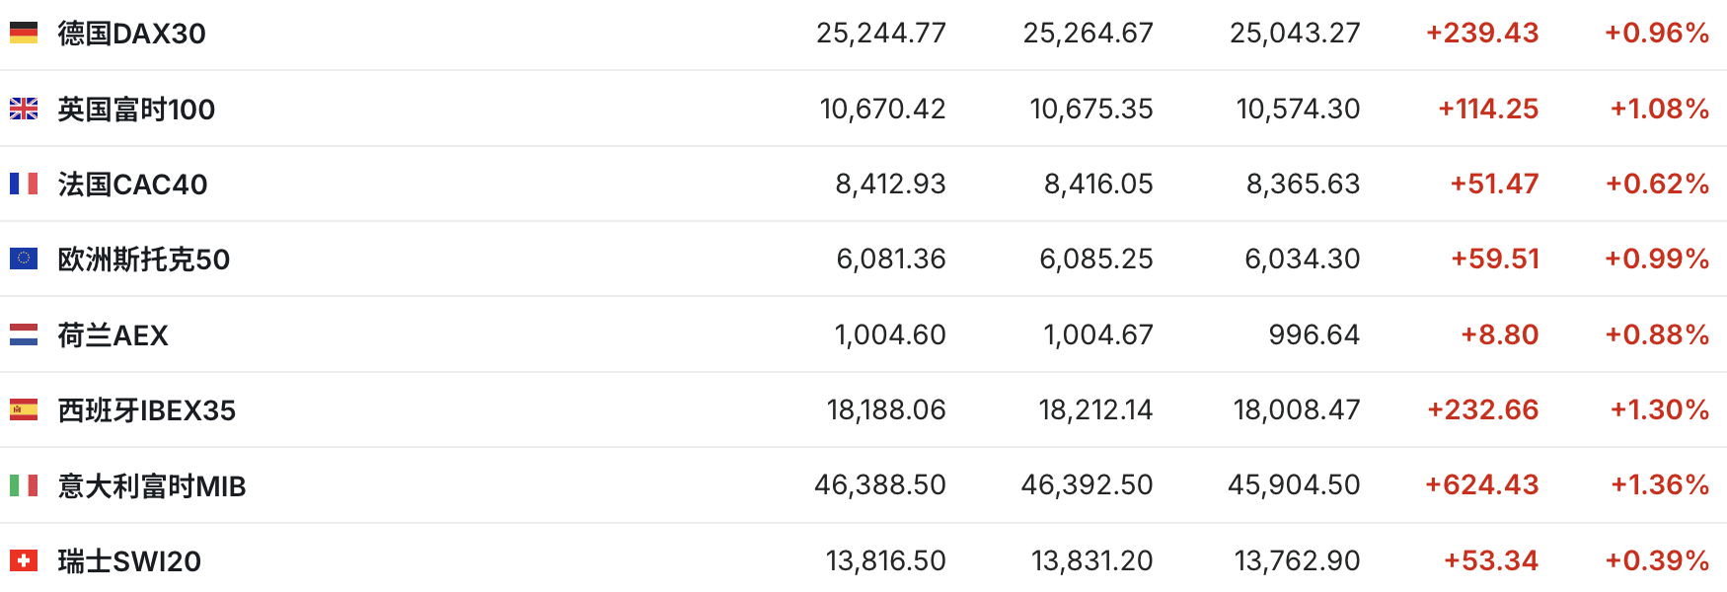This screenshot has width=1727, height=592.
Task: Click the Swiss flag icon
Action: click(x=24, y=560)
